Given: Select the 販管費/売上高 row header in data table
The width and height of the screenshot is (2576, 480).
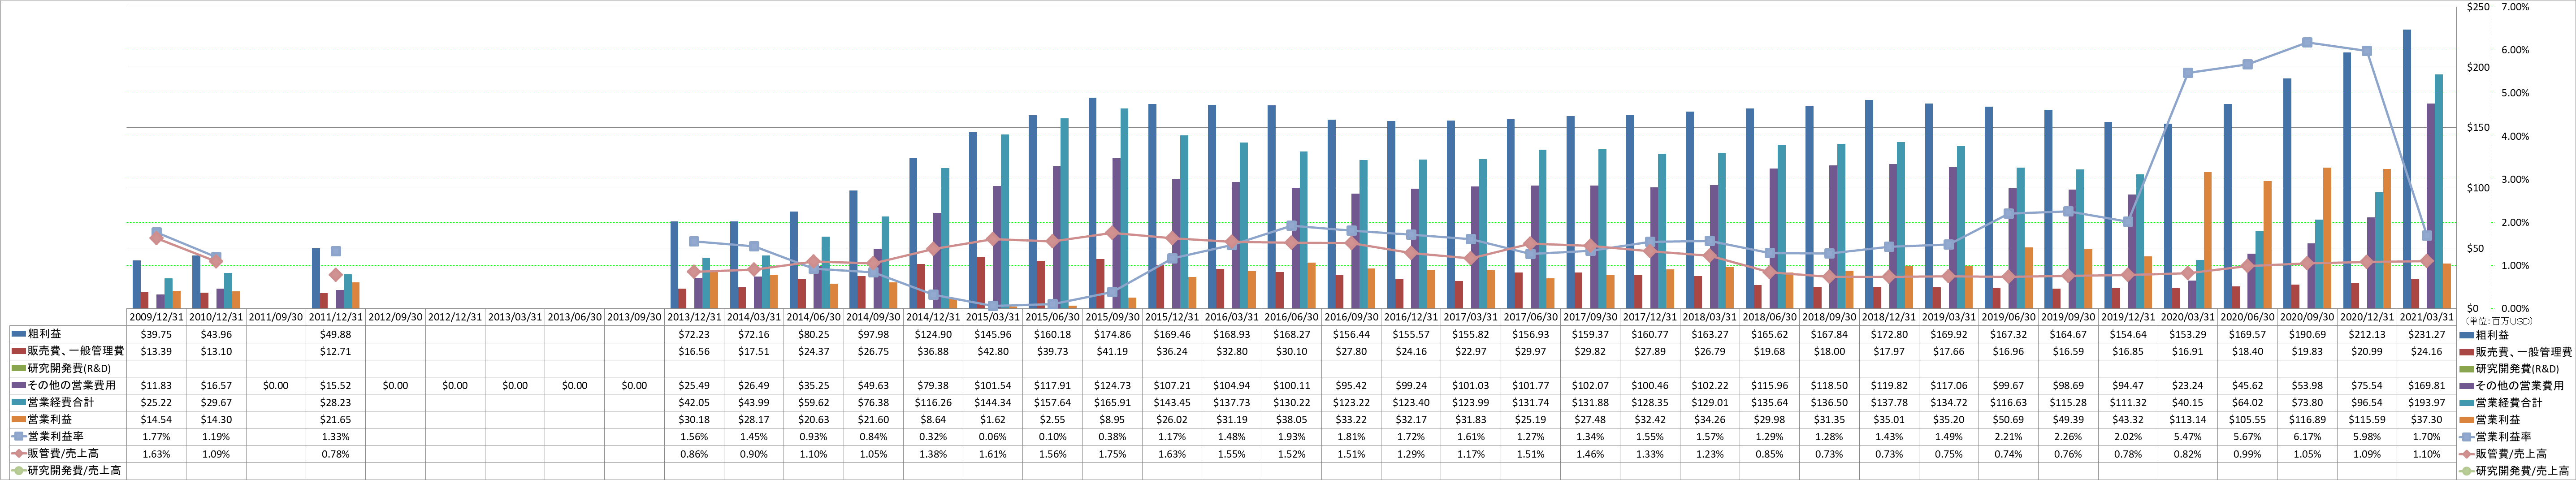Looking at the screenshot, I should pos(68,454).
